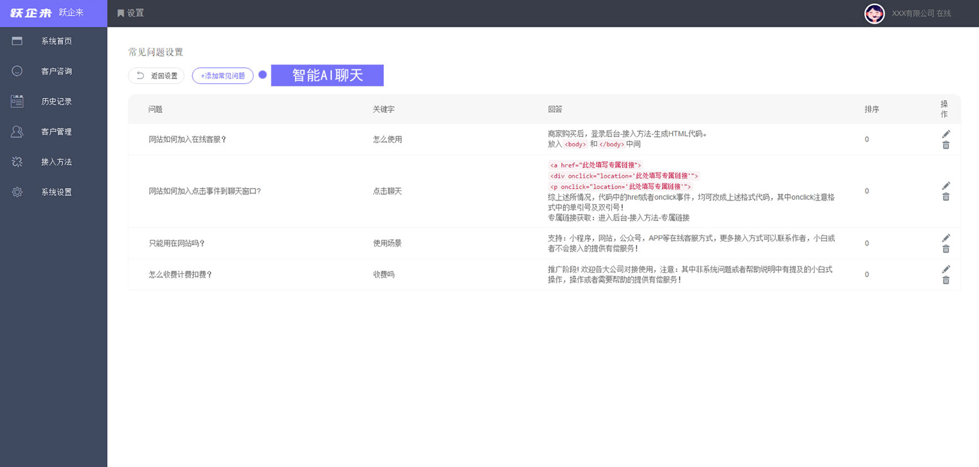Click the 怎么使用 keyword cell
This screenshot has height=467, width=979.
387,139
